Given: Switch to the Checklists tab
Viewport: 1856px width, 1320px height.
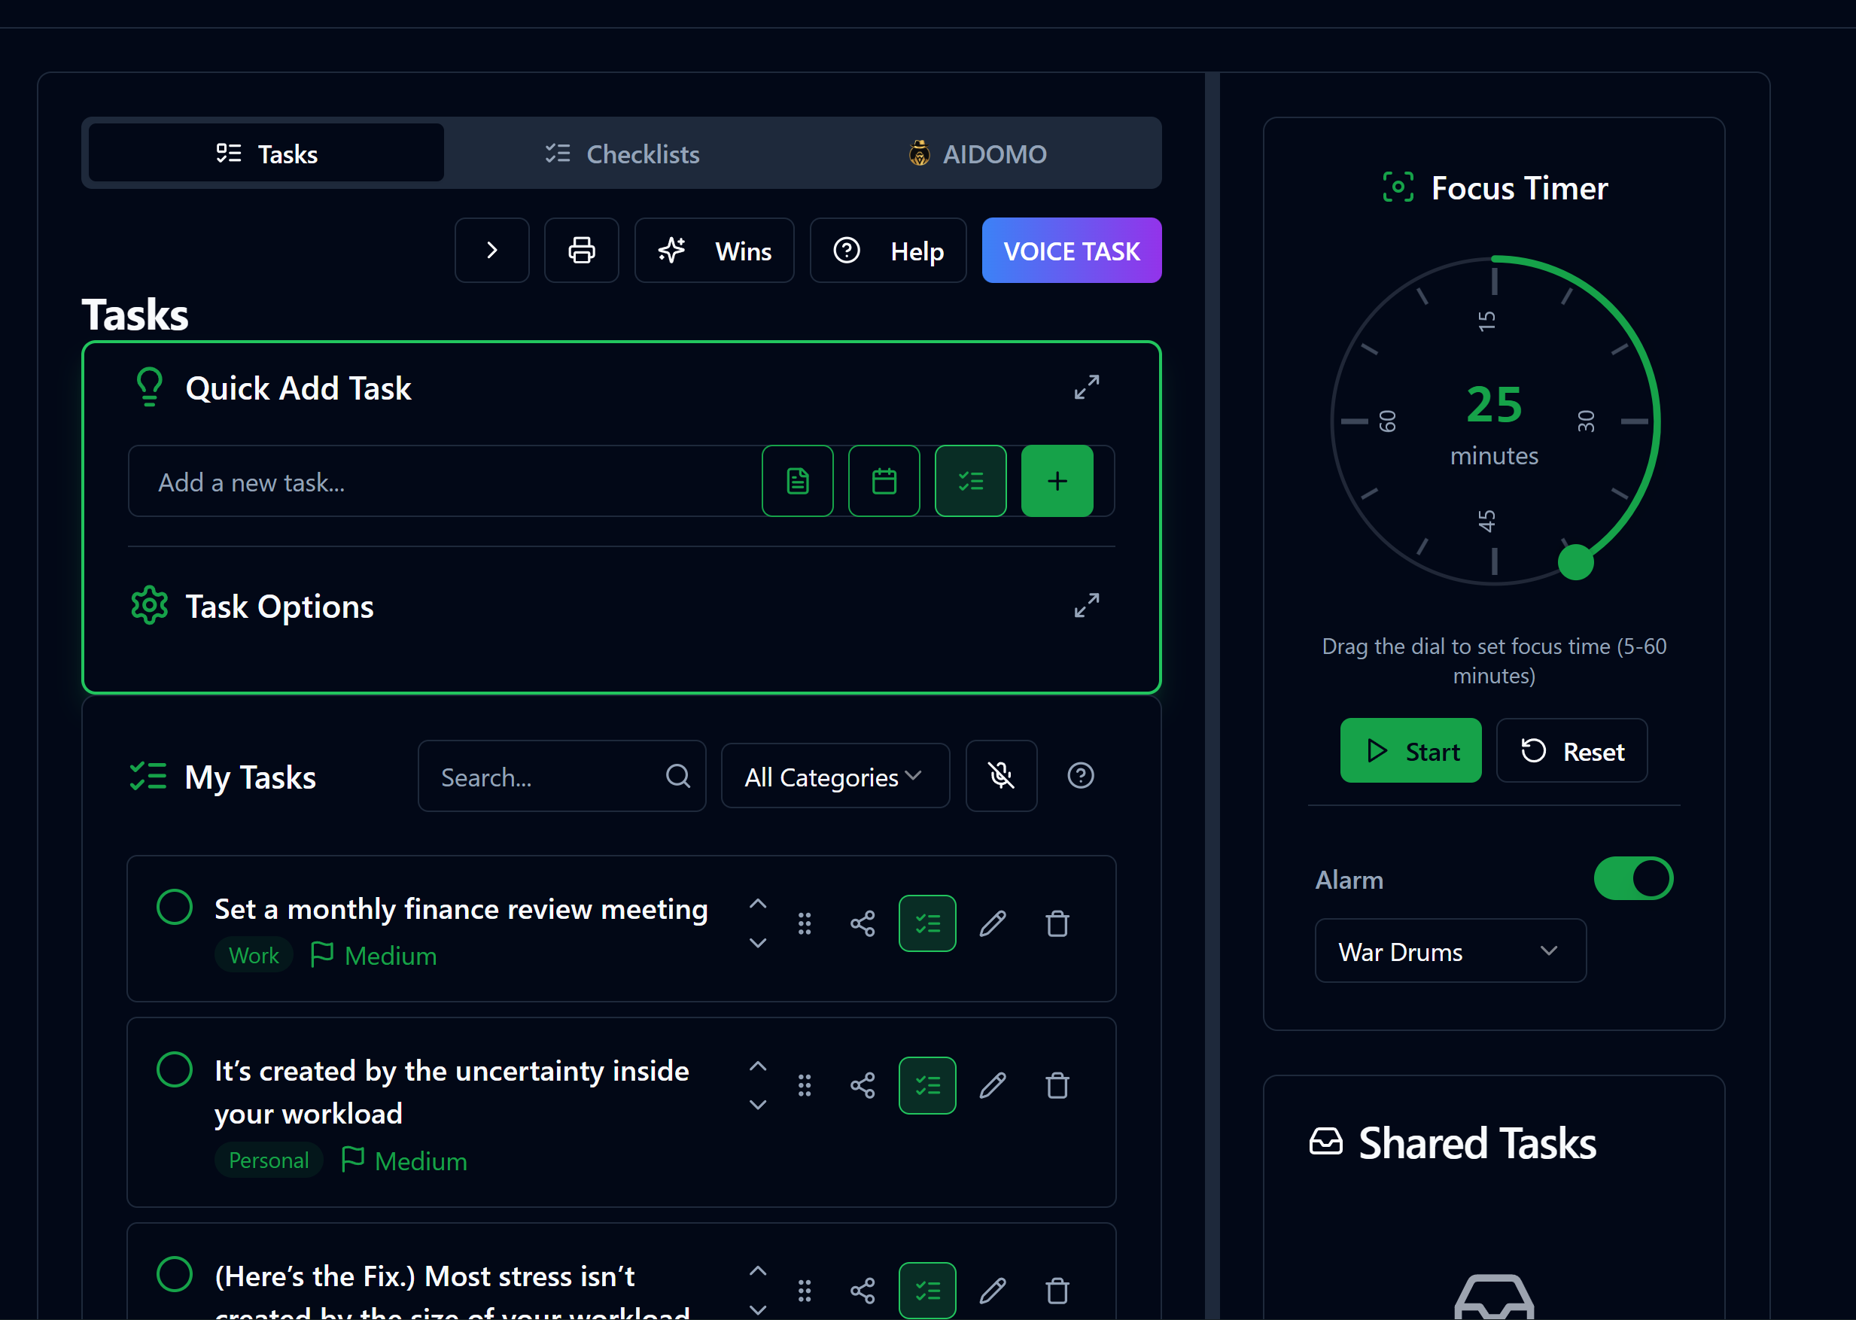Looking at the screenshot, I should click(622, 154).
